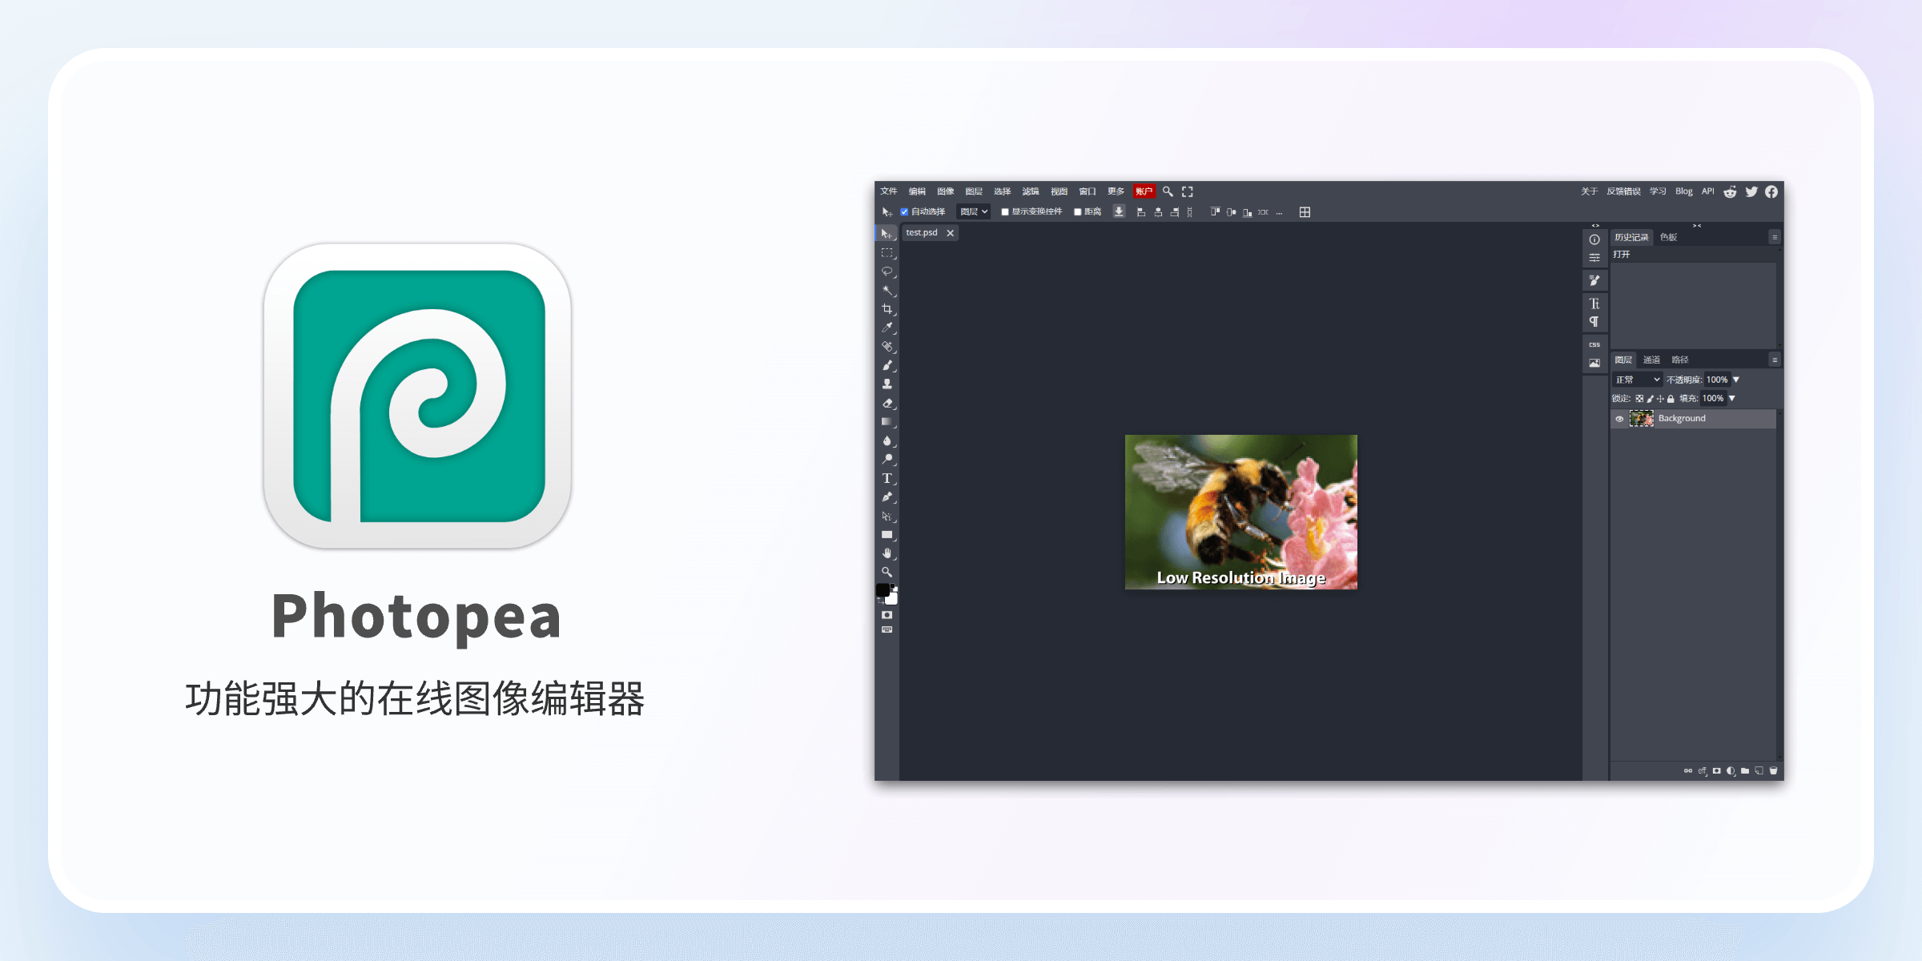The image size is (1922, 961).
Task: Select the Clone Stamp tool
Action: pos(887,384)
